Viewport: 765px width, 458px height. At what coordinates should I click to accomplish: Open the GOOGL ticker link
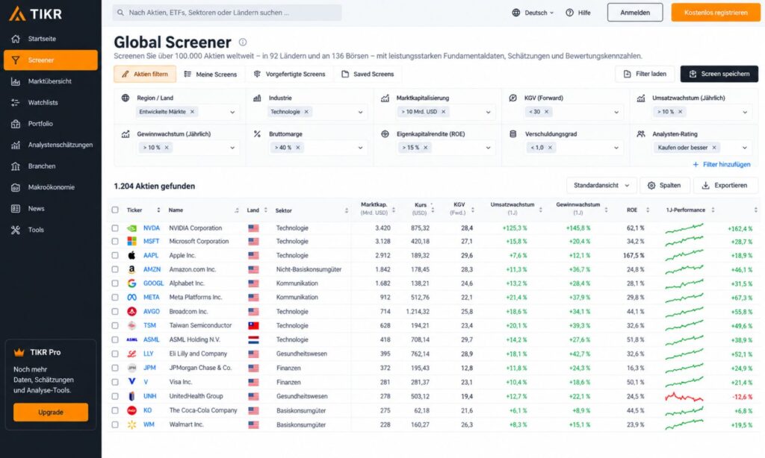click(153, 283)
